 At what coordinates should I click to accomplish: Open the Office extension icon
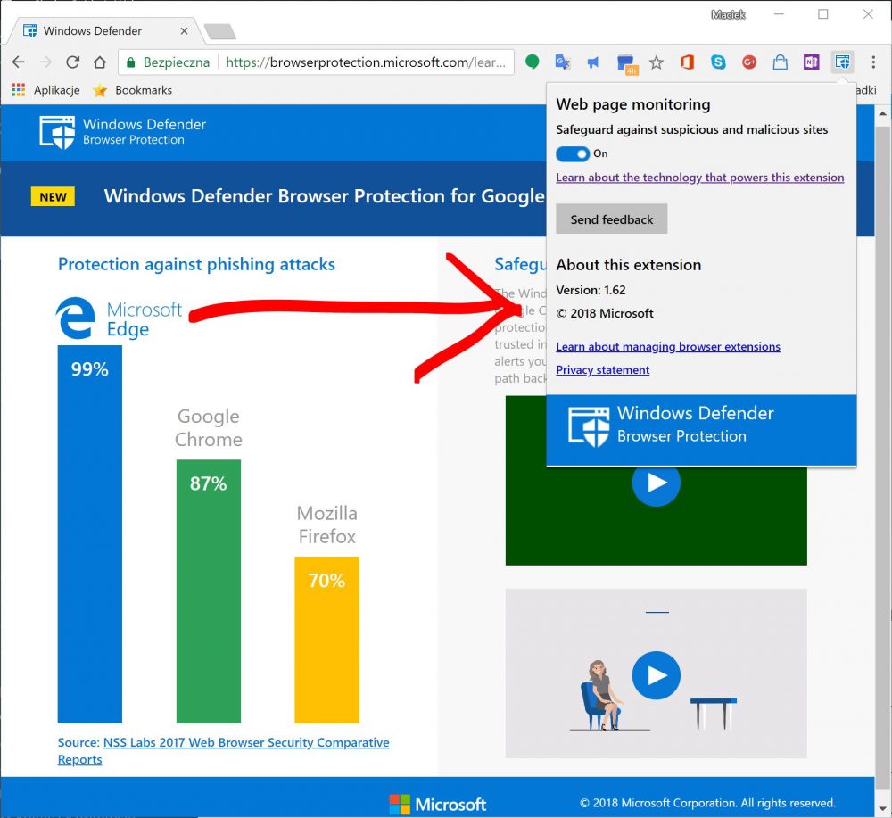(687, 62)
